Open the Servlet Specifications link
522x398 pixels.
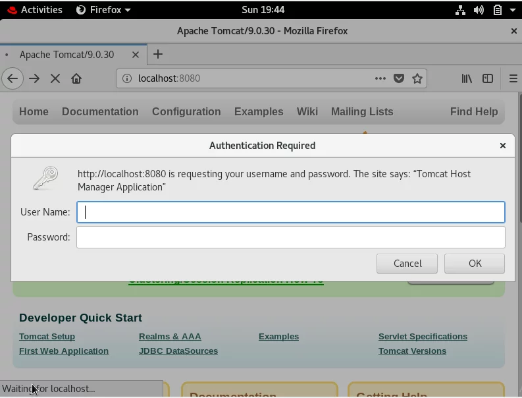pyautogui.click(x=423, y=337)
